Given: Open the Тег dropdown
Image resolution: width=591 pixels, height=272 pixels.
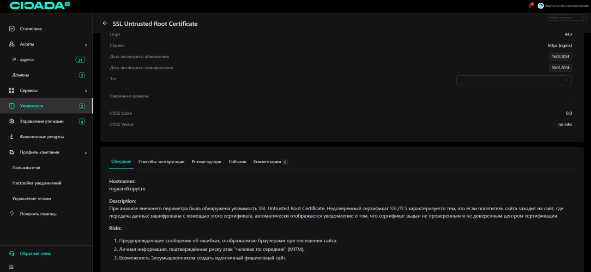Looking at the screenshot, I should [x=514, y=80].
